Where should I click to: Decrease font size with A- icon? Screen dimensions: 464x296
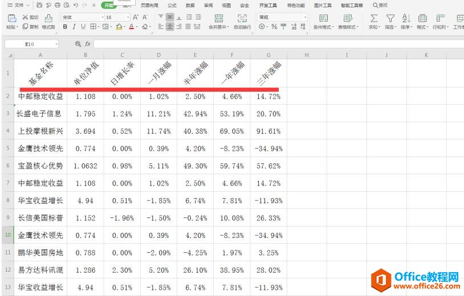(x=145, y=18)
